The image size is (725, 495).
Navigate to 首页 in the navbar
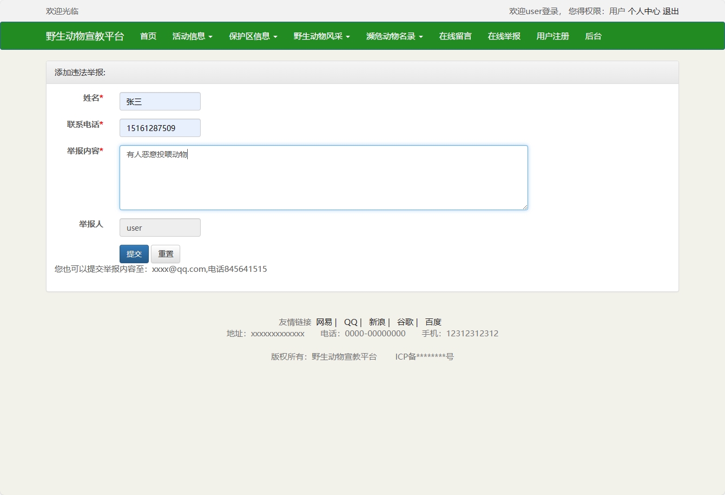click(147, 36)
